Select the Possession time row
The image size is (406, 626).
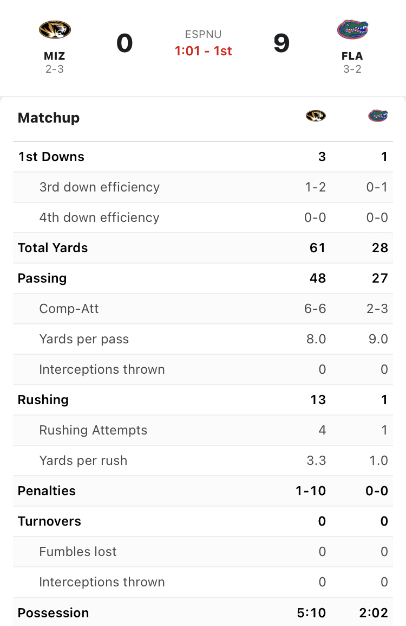[x=203, y=612]
